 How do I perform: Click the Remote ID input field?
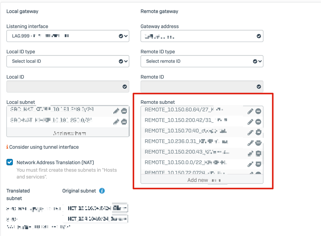(202, 86)
